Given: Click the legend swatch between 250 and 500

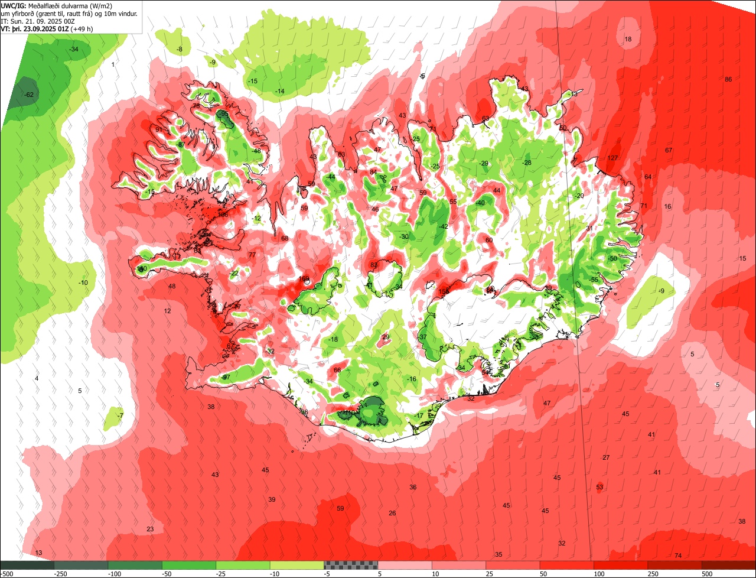Looking at the screenshot, I should [x=675, y=565].
